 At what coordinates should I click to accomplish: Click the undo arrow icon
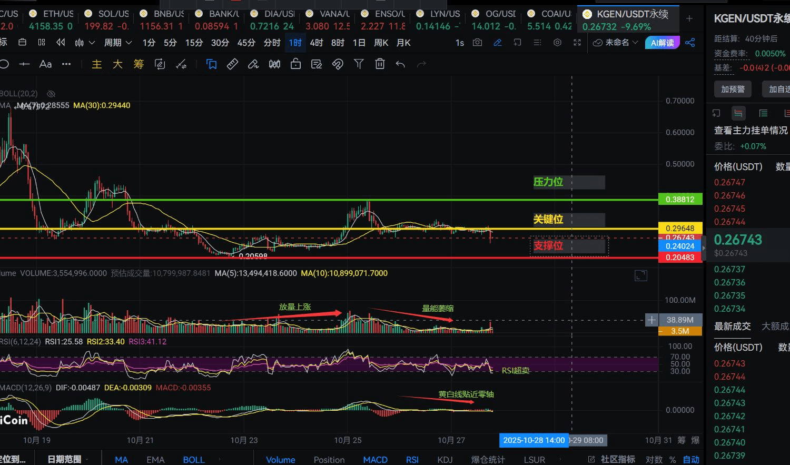[400, 64]
